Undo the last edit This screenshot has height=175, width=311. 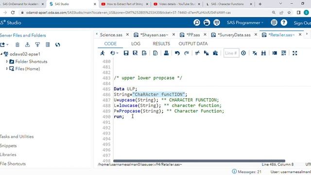[x=177, y=53]
